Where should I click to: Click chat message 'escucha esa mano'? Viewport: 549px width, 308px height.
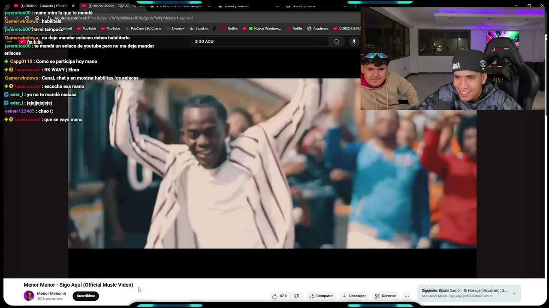(x=64, y=86)
